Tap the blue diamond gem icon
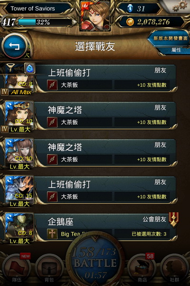Viewport: 190px width, 286px height. tap(130, 8)
